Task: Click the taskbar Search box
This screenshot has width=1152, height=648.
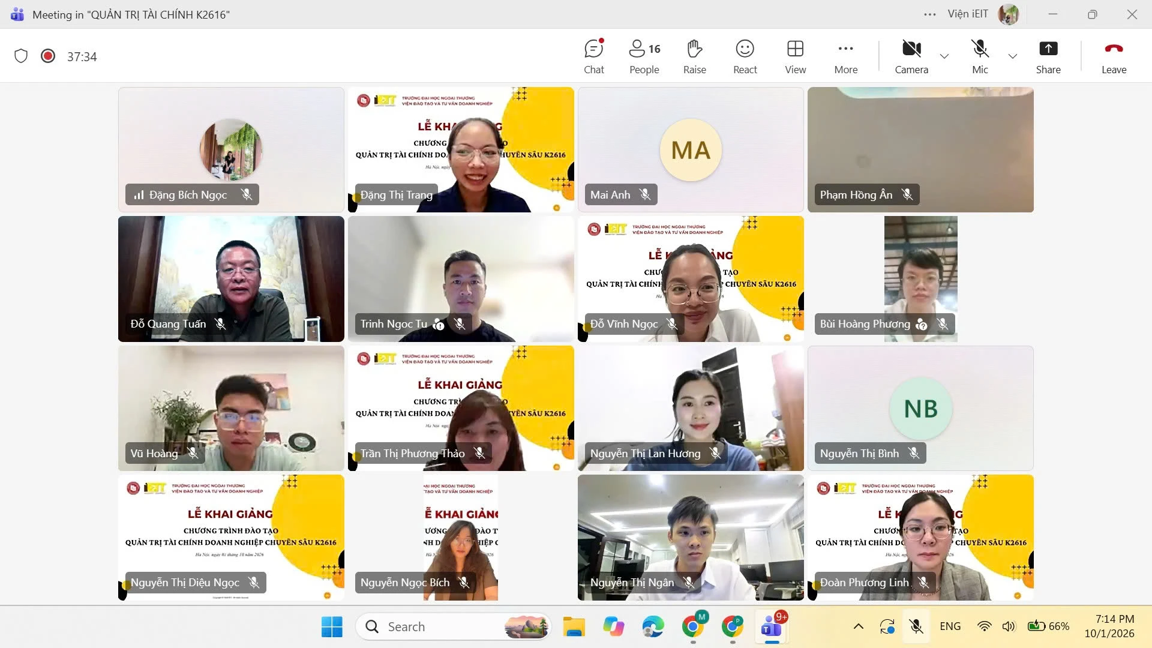Action: pyautogui.click(x=453, y=626)
